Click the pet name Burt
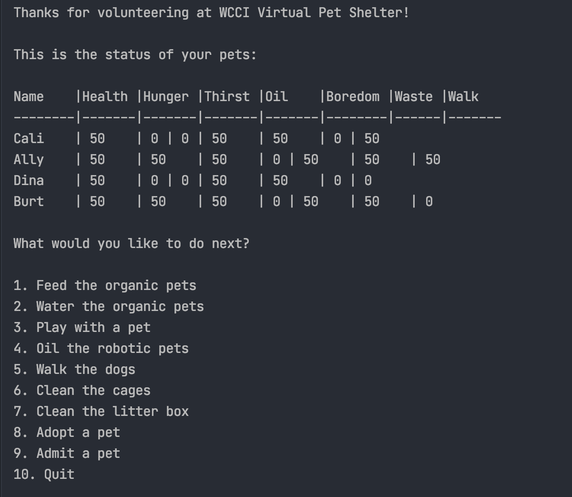Screen dimensions: 572x497 [x=29, y=202]
